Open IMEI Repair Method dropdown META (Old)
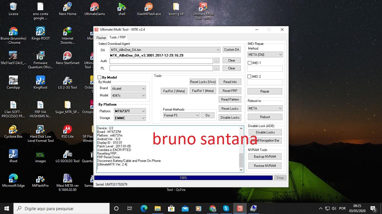382x214 pixels. (x=265, y=55)
